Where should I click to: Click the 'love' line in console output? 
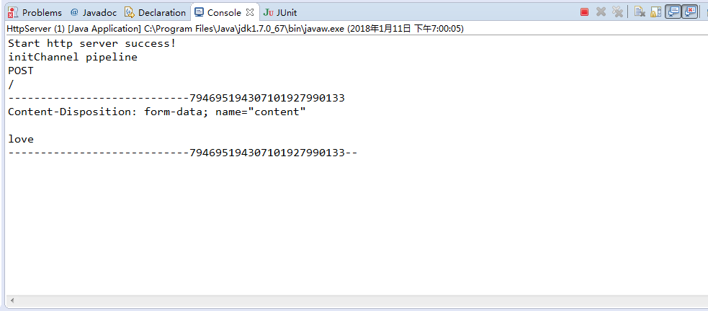21,139
